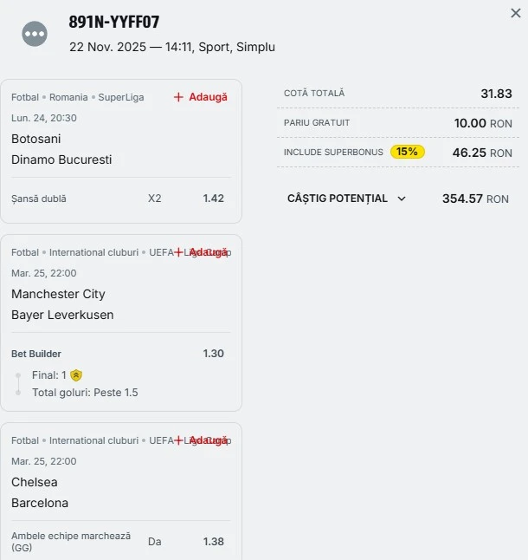Open the Barcelona team name

(40, 503)
